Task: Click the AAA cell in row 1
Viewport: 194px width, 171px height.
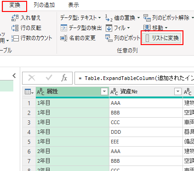Action: point(146,103)
